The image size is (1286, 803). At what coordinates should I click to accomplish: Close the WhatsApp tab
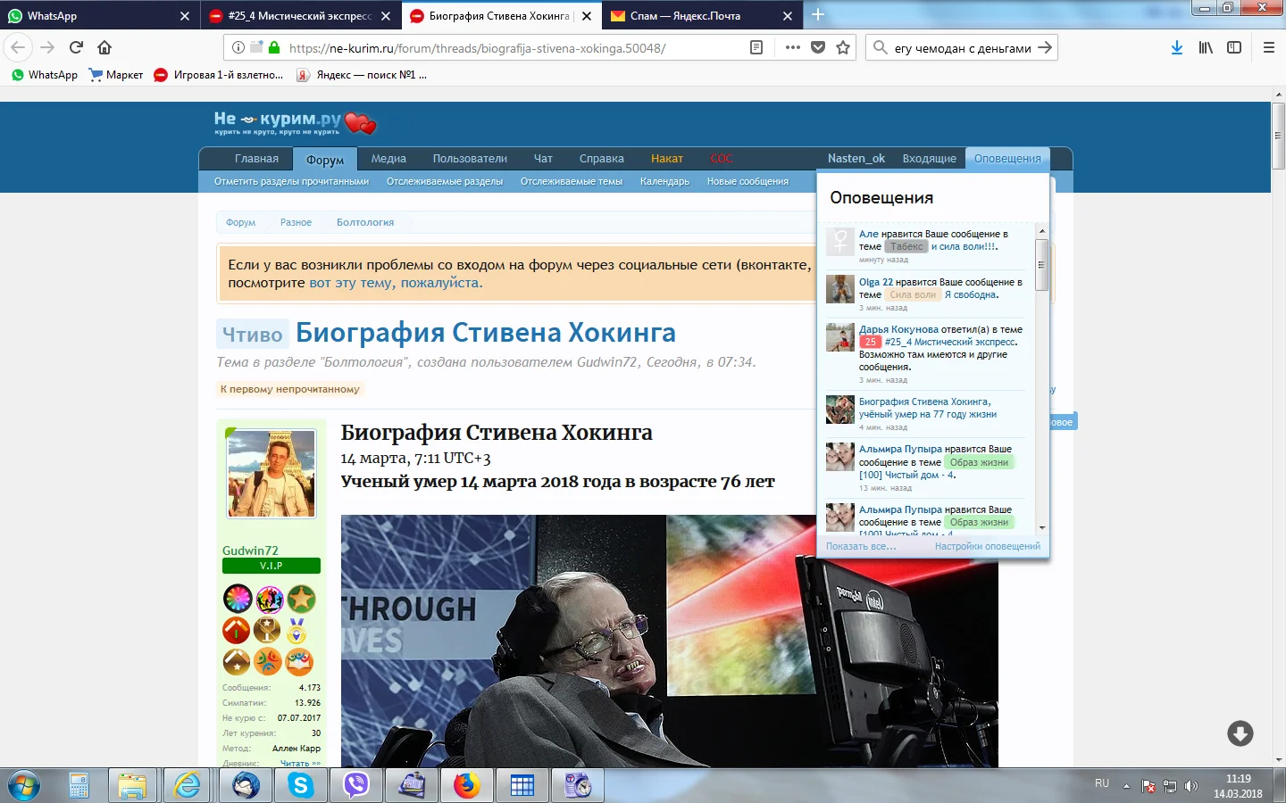(184, 15)
